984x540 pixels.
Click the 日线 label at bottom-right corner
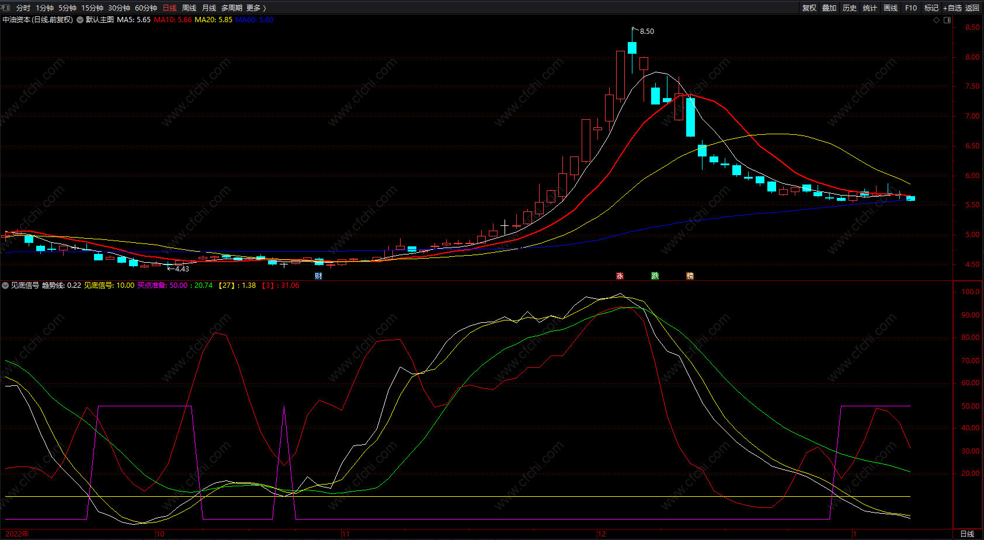967,534
